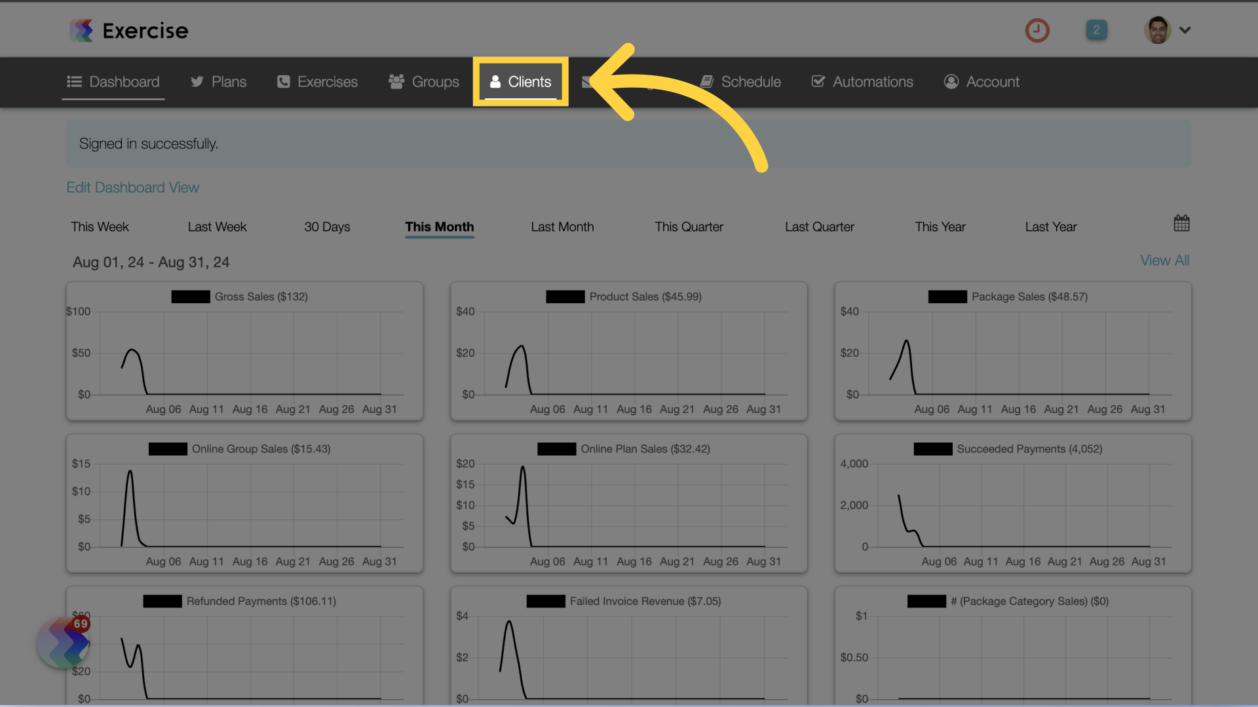This screenshot has width=1258, height=707.
Task: Select the This Quarter filter button
Action: tap(689, 226)
